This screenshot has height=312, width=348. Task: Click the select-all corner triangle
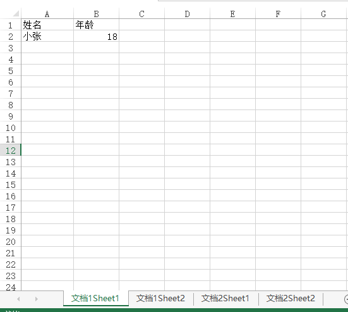coord(16,14)
